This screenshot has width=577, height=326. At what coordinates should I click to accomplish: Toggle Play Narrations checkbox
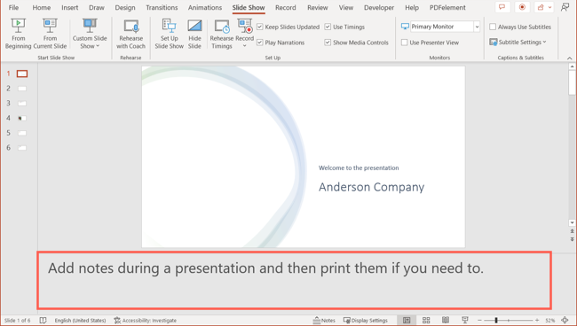click(x=260, y=43)
